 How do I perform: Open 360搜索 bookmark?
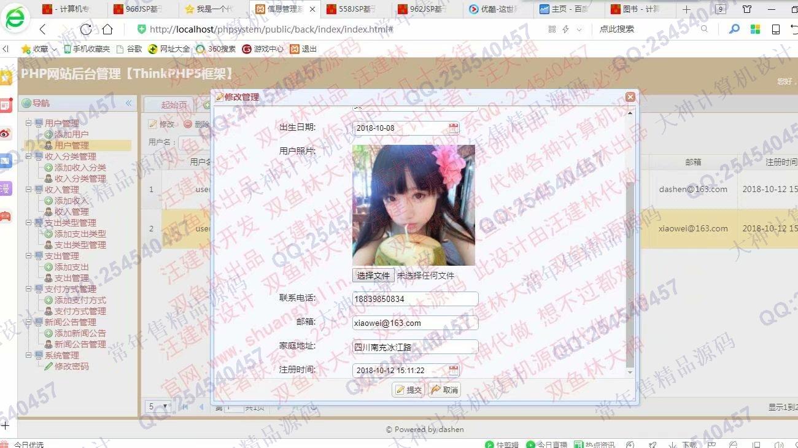[x=216, y=49]
